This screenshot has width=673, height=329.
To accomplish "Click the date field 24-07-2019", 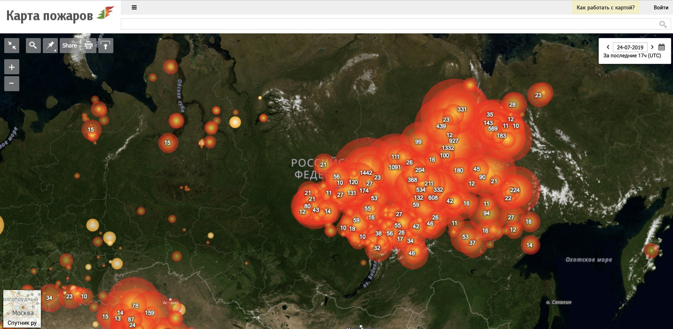I will (x=630, y=47).
